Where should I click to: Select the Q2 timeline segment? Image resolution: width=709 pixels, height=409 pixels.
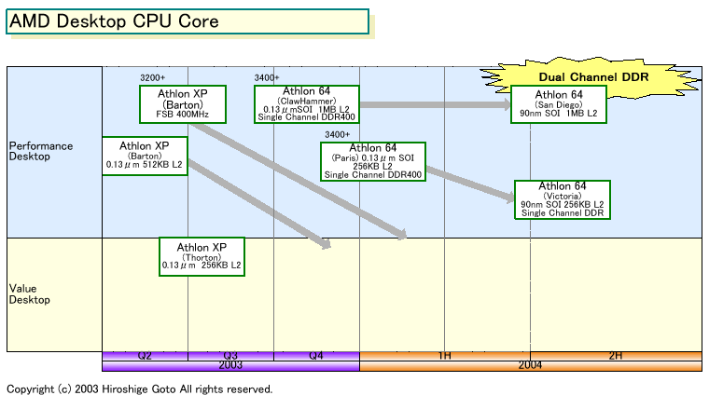point(146,356)
